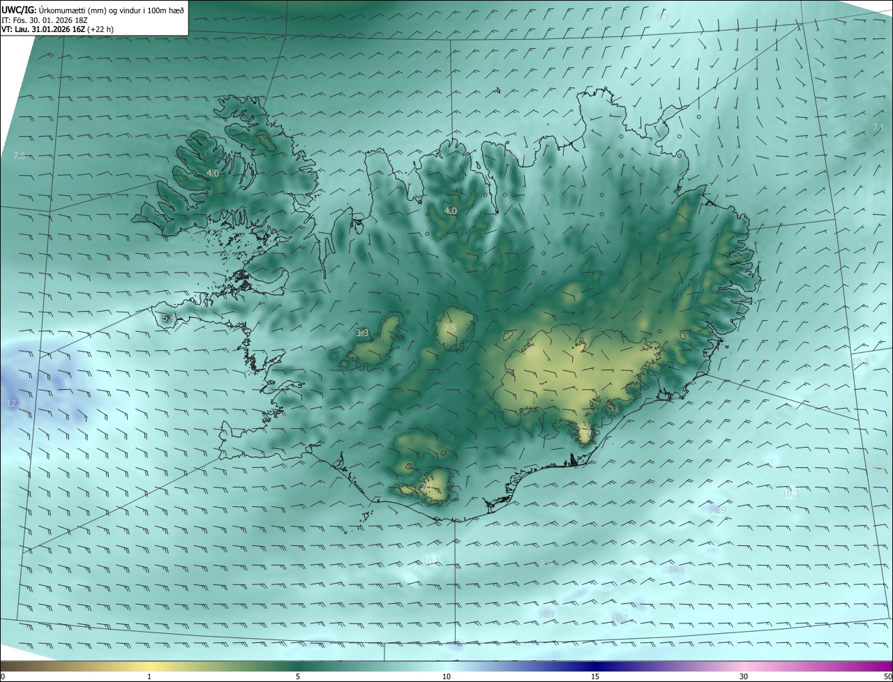This screenshot has height=682, width=893.
Task: Click the 10.1 value south of Iceland
Action: click(431, 561)
